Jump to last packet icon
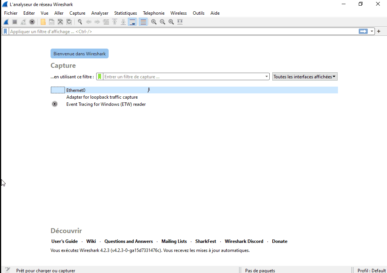The width and height of the screenshot is (387, 273). (123, 22)
